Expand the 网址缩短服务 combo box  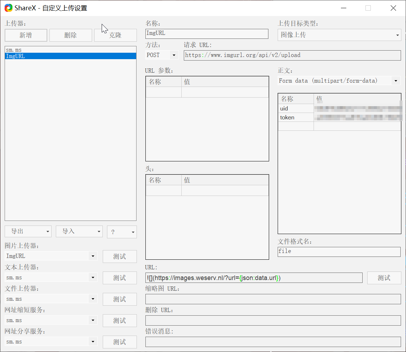pos(51,320)
